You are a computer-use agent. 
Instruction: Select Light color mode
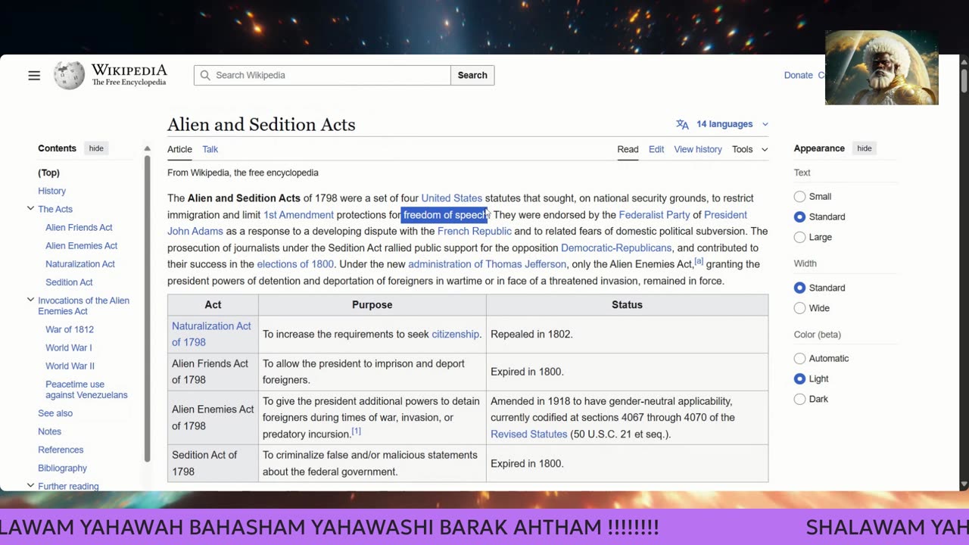click(x=799, y=378)
